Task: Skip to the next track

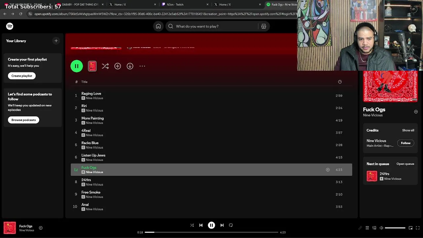Action: 222,225
